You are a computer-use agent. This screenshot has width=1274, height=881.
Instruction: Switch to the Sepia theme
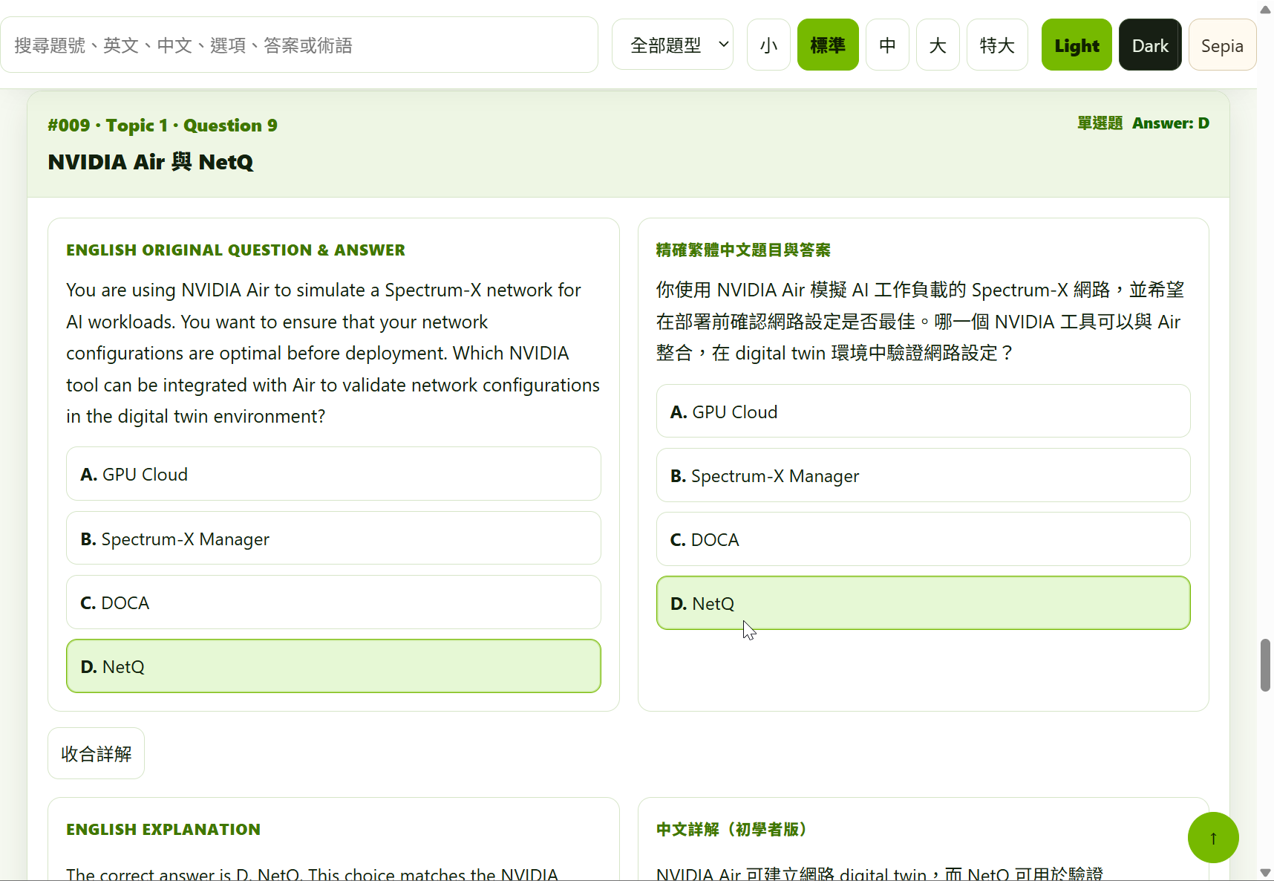(1222, 45)
